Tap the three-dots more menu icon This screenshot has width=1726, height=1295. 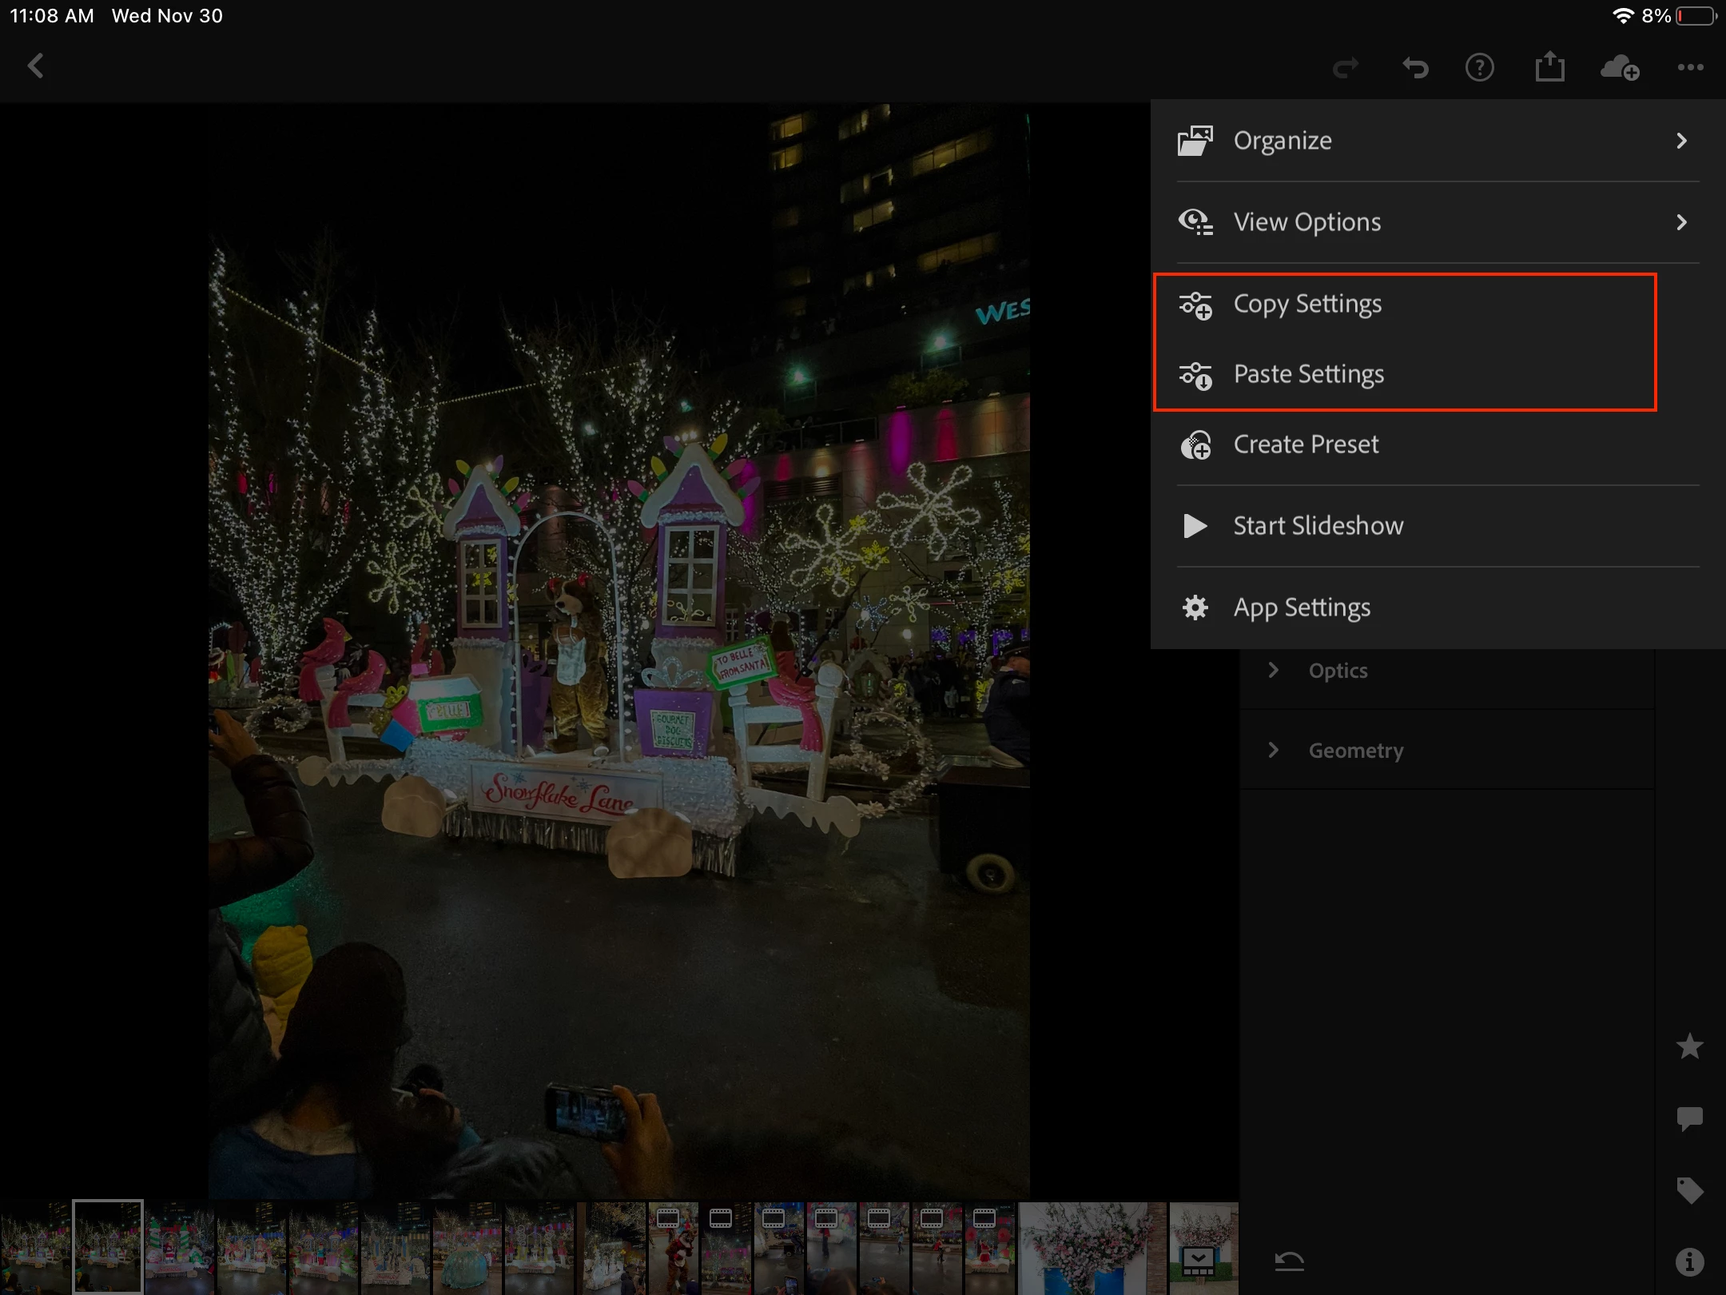(x=1690, y=68)
